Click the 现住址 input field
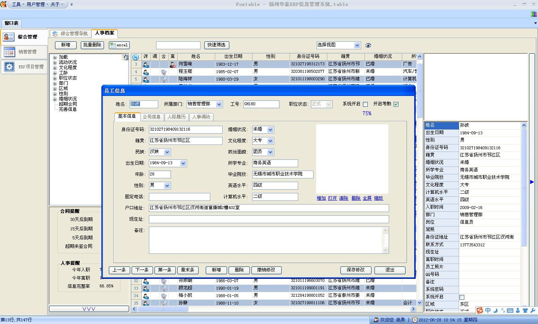 pos(269,219)
